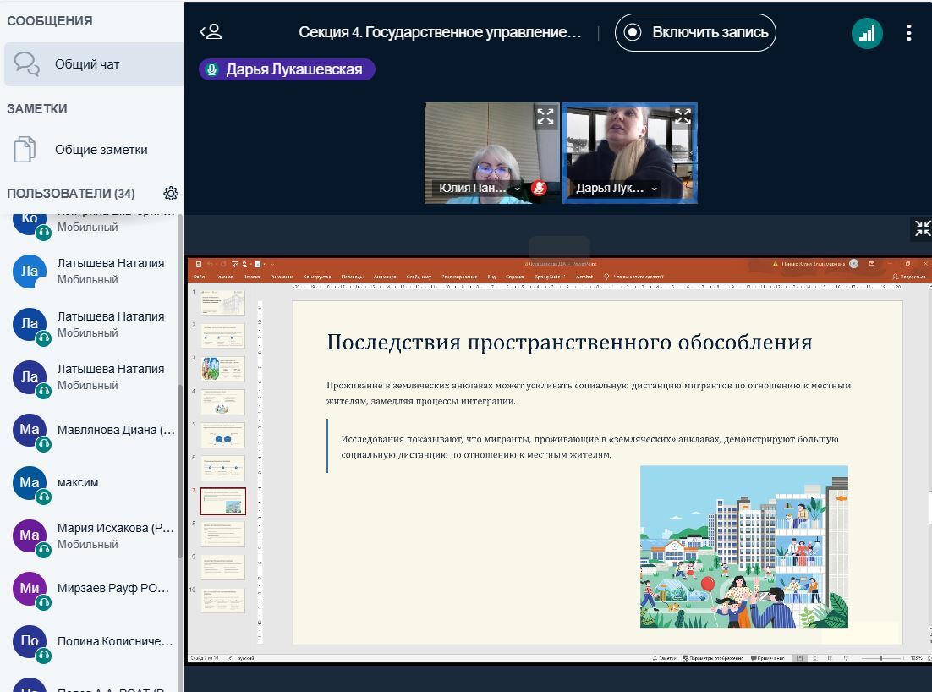Open user list settings gear
The image size is (932, 692).
(171, 193)
